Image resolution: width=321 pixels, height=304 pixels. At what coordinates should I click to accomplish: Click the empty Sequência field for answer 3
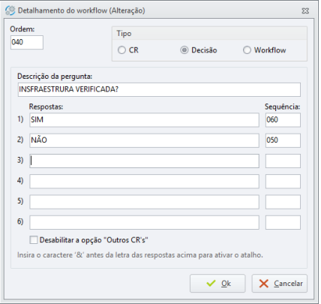[x=283, y=161]
